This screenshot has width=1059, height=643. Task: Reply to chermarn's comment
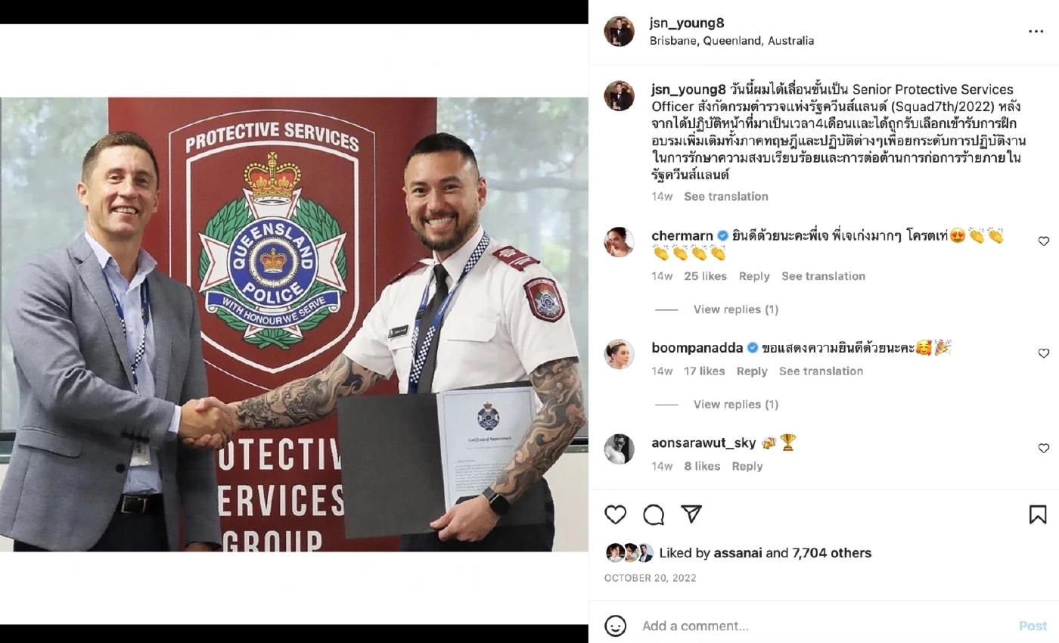tap(754, 276)
